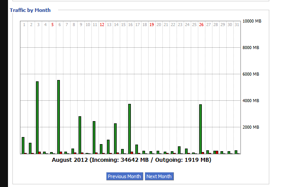Screen dimensions: 295x187
Task: Click the August 2012 totals caption
Action: click(x=131, y=160)
